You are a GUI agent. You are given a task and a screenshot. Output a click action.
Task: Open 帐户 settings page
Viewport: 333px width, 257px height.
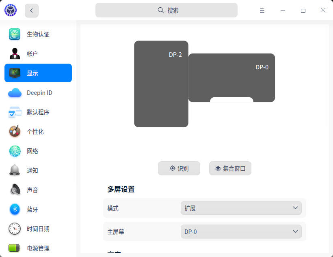[38, 54]
